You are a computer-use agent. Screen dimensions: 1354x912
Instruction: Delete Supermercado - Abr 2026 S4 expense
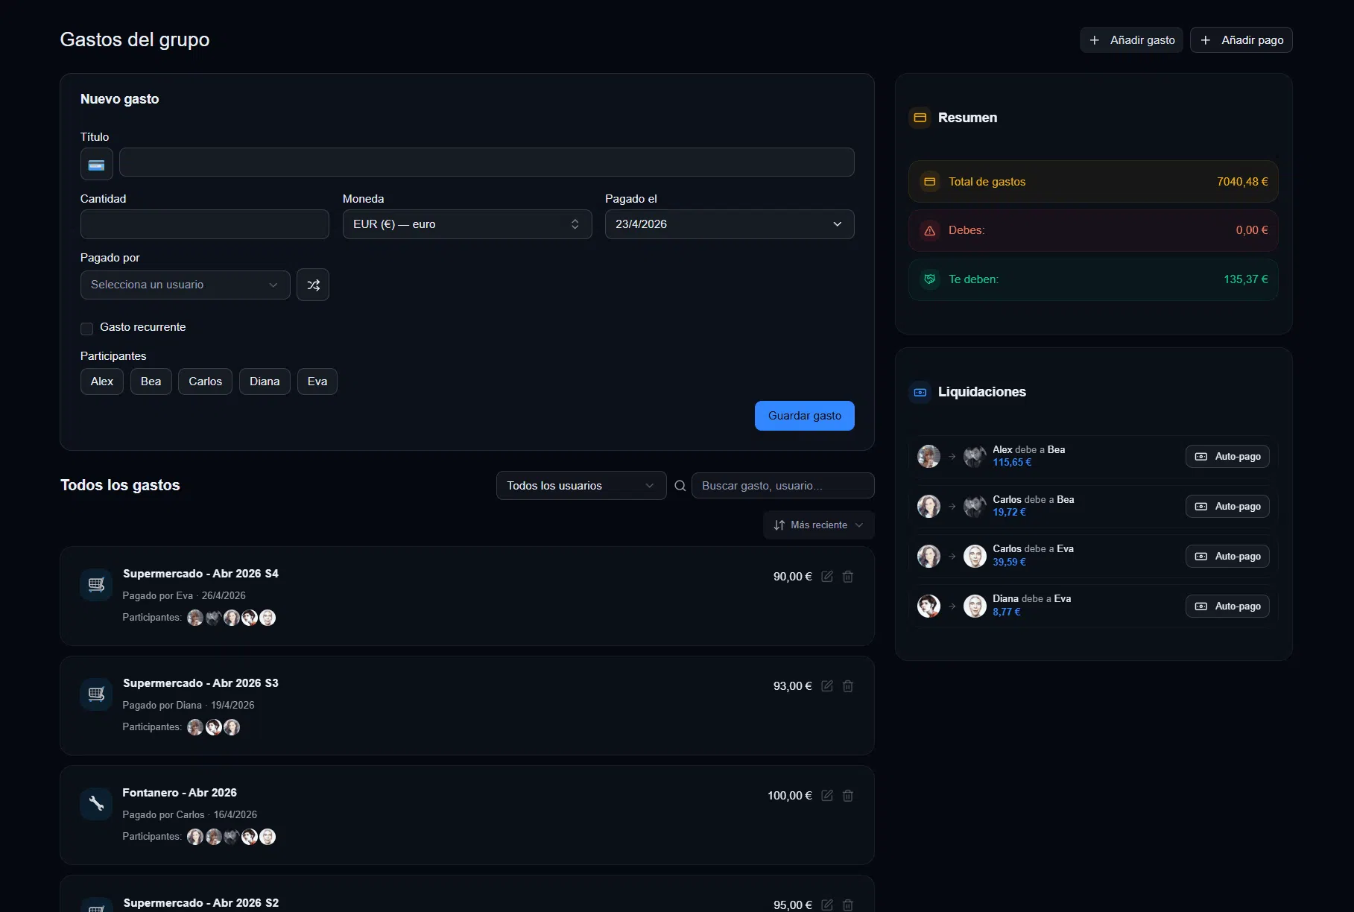tap(848, 577)
